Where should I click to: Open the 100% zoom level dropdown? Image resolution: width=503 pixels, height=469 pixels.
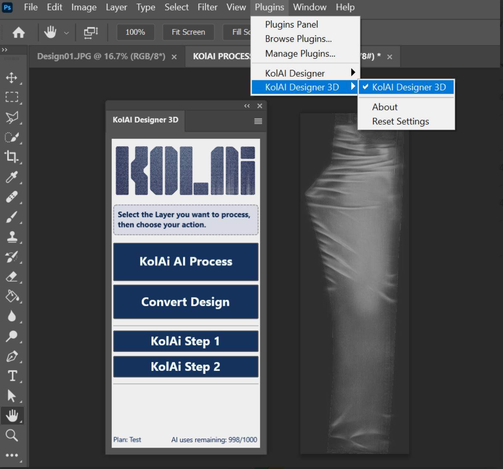[x=135, y=32]
